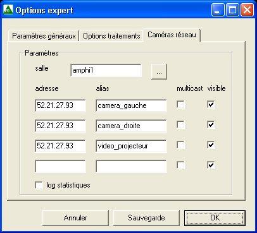The height and width of the screenshot is (233, 257).
Task: Click the 'alias' column label
Action: 103,88
